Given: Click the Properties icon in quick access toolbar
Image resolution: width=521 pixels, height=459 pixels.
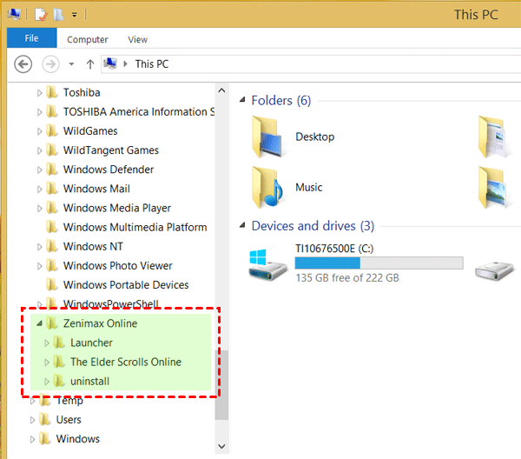Looking at the screenshot, I should [41, 15].
